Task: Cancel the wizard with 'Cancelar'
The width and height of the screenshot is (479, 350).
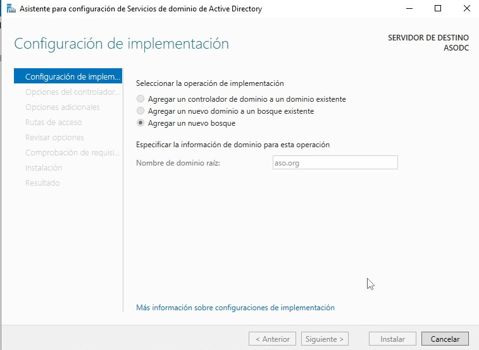Action: (445, 339)
